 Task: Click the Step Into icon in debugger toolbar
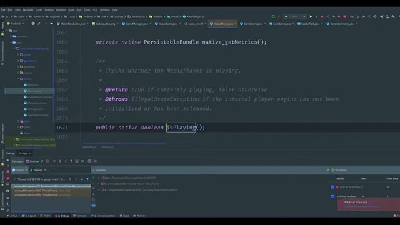[60, 161]
